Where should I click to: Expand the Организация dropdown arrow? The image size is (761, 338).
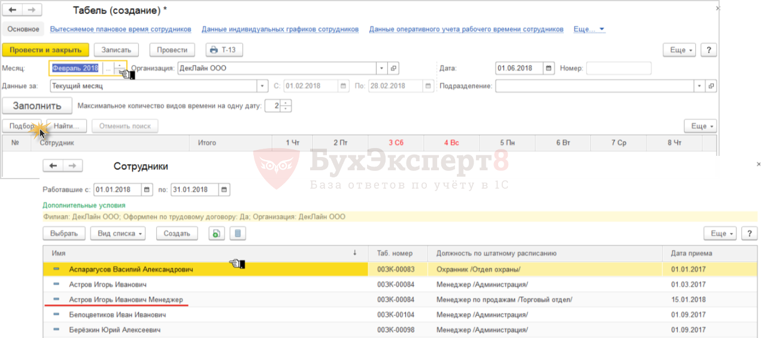pos(381,68)
